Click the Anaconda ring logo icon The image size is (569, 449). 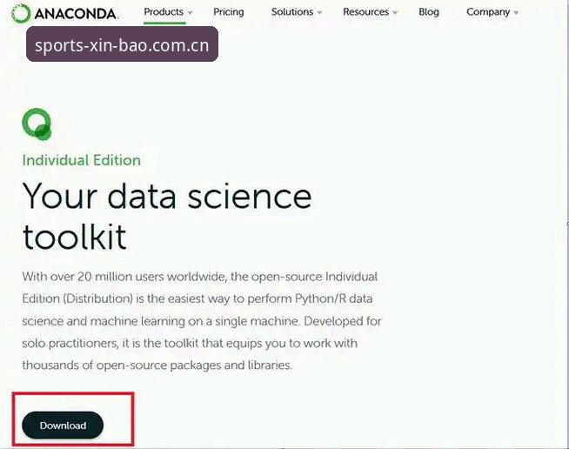point(20,13)
